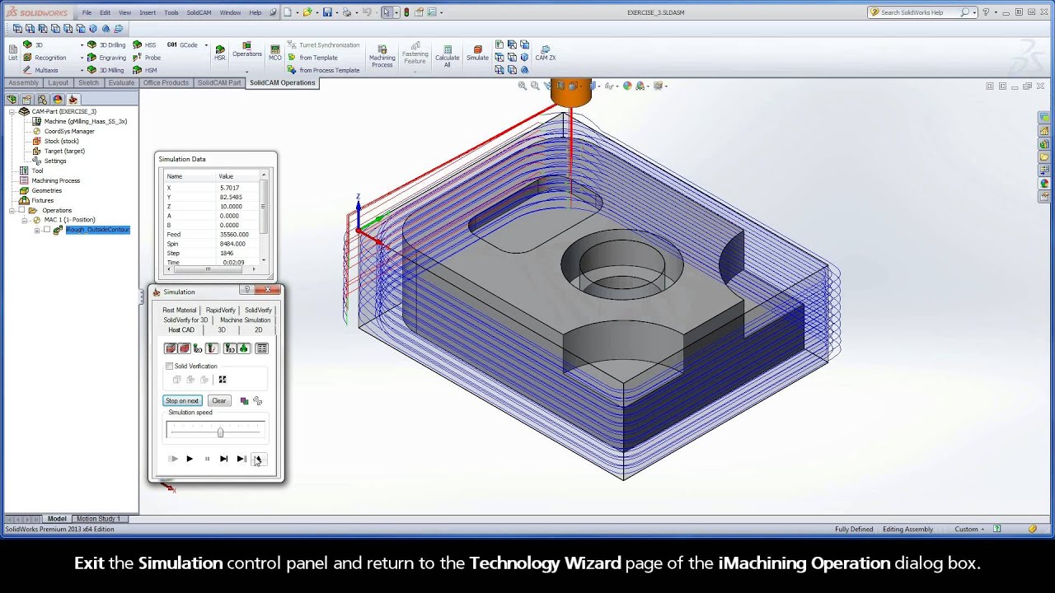
Task: Open the SolidCAM menu
Action: [x=199, y=12]
